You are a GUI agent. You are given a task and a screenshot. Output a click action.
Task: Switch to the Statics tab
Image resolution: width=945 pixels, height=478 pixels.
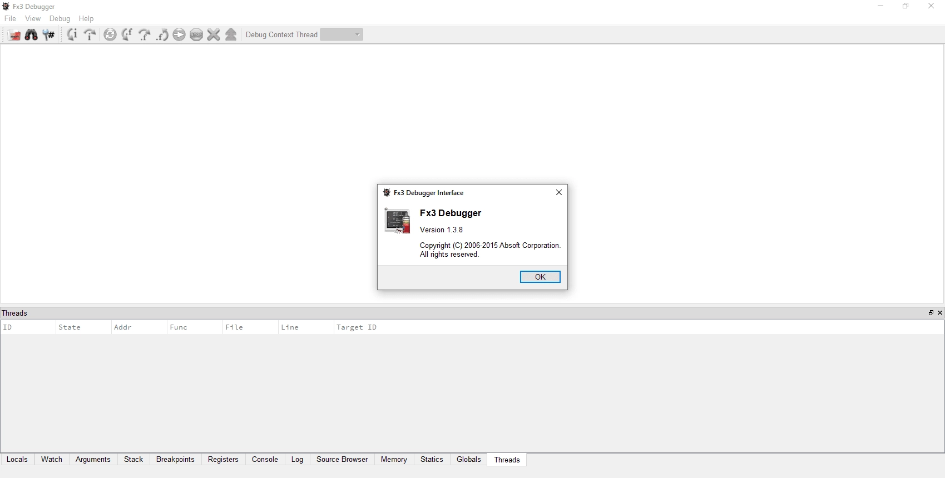(432, 460)
